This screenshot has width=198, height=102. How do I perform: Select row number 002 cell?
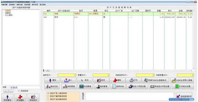pos(48,17)
